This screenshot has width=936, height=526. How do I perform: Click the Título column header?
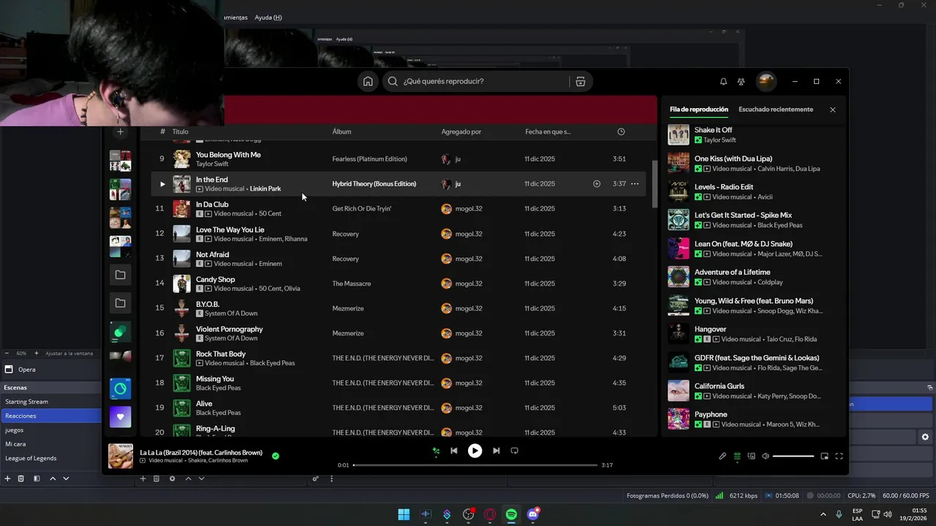(180, 131)
